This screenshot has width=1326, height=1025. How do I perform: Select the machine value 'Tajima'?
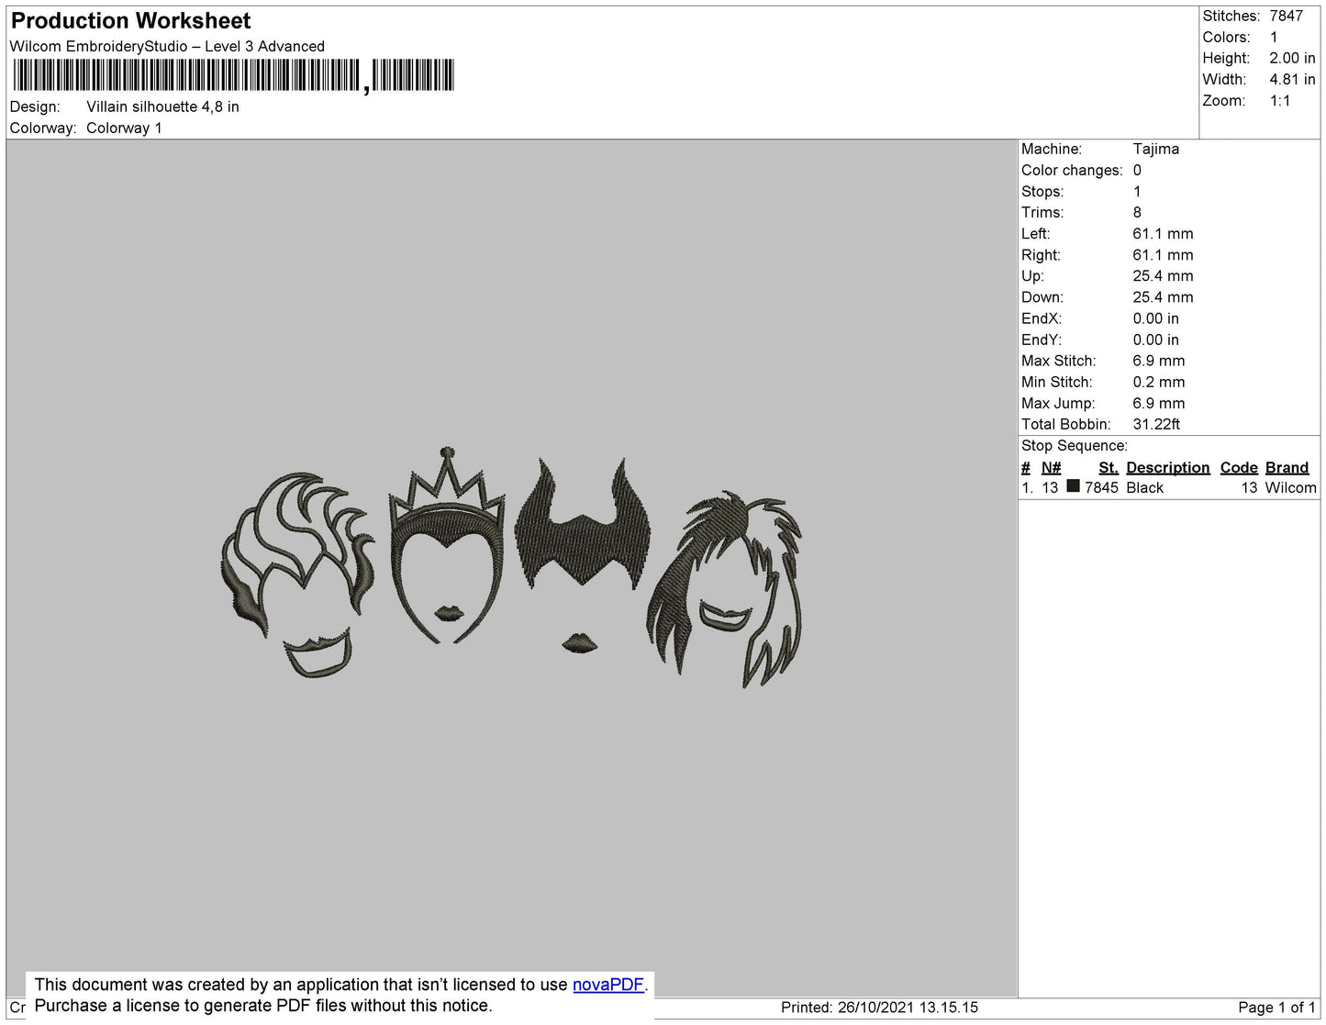click(x=1156, y=149)
